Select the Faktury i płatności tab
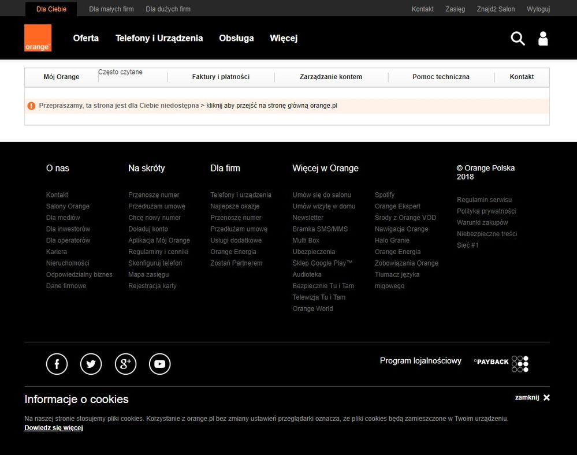The width and height of the screenshot is (577, 455). click(x=221, y=77)
